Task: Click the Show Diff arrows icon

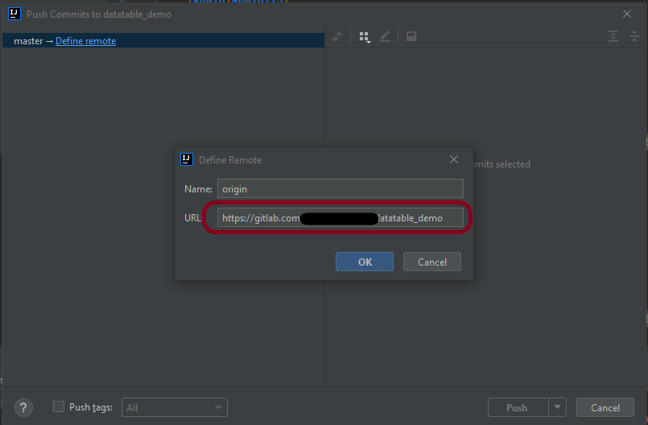Action: coord(338,36)
